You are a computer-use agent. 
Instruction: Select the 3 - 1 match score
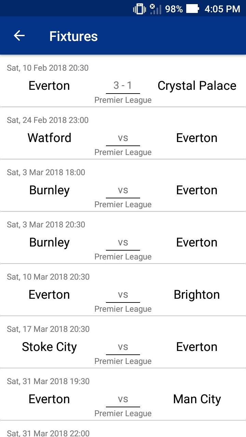(123, 85)
